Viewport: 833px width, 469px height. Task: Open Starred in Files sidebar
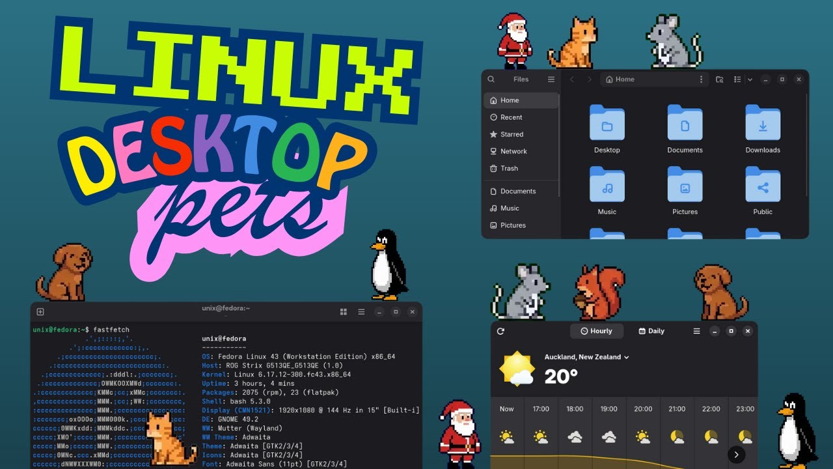521,134
